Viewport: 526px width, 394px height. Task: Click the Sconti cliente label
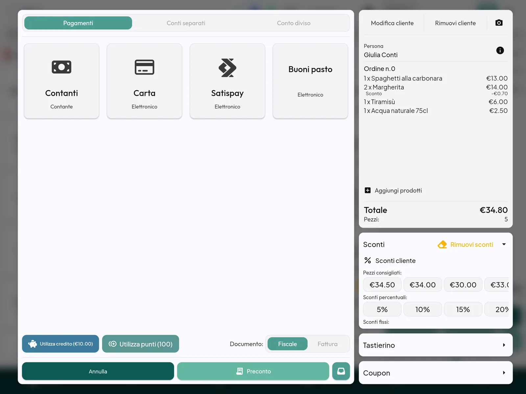coord(395,261)
